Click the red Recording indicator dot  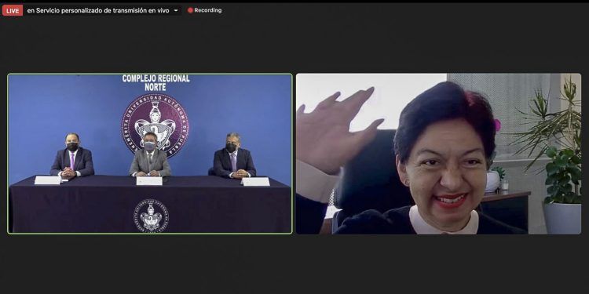coord(191,10)
